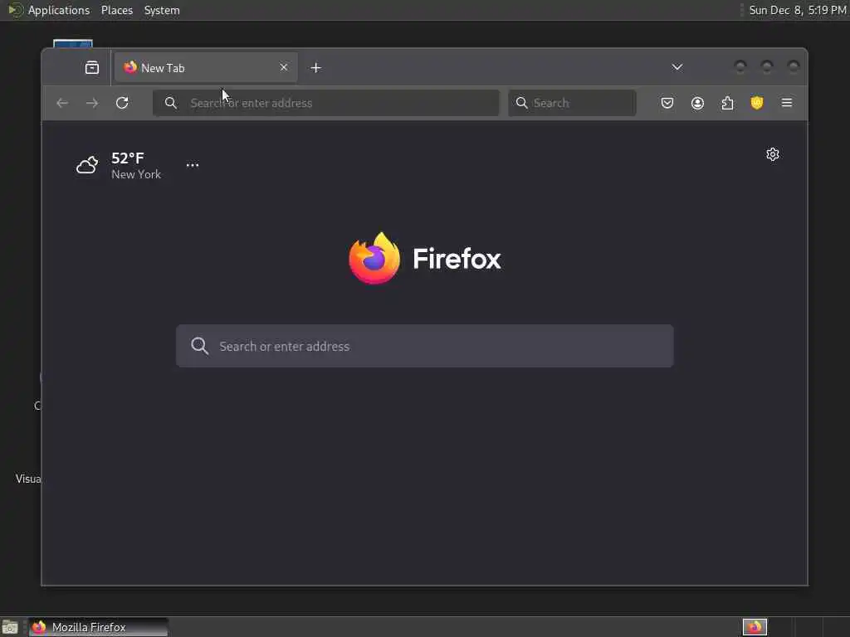Image resolution: width=850 pixels, height=637 pixels.
Task: Open weather widget three-dot options menu
Action: click(x=193, y=165)
